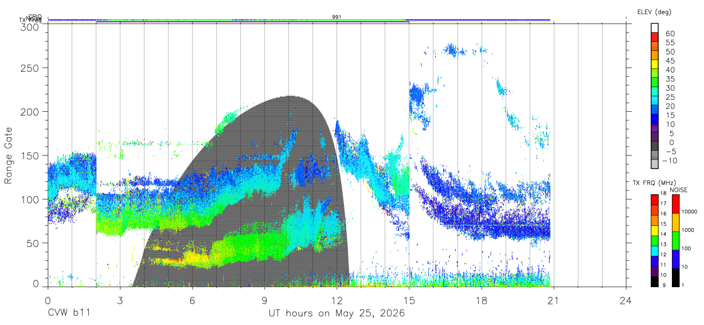704x325 pixels.
Task: Click x-axis tick label '18'
Action: 482,300
